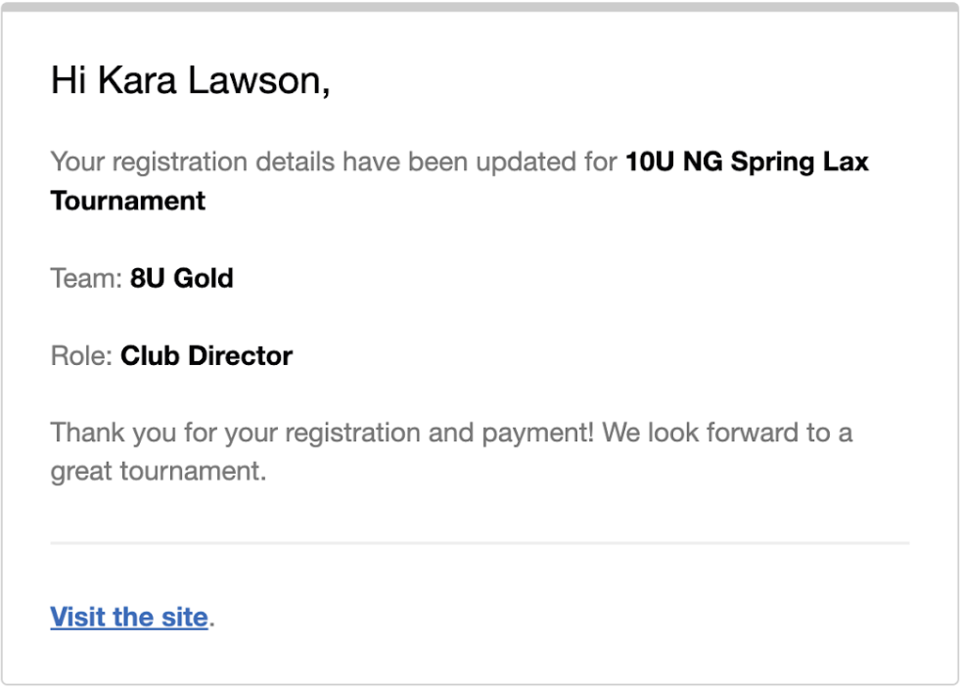Click the Hi Kara Lawson greeting
Screen dimensions: 961x689
[x=190, y=80]
